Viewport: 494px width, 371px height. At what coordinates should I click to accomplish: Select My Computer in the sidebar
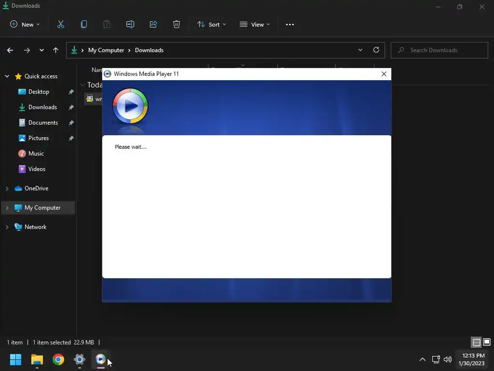[x=37, y=208]
